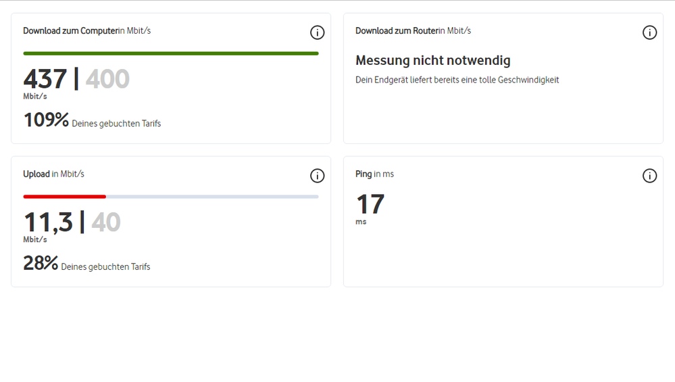Click the green download progress bar
675x382 pixels.
(170, 53)
